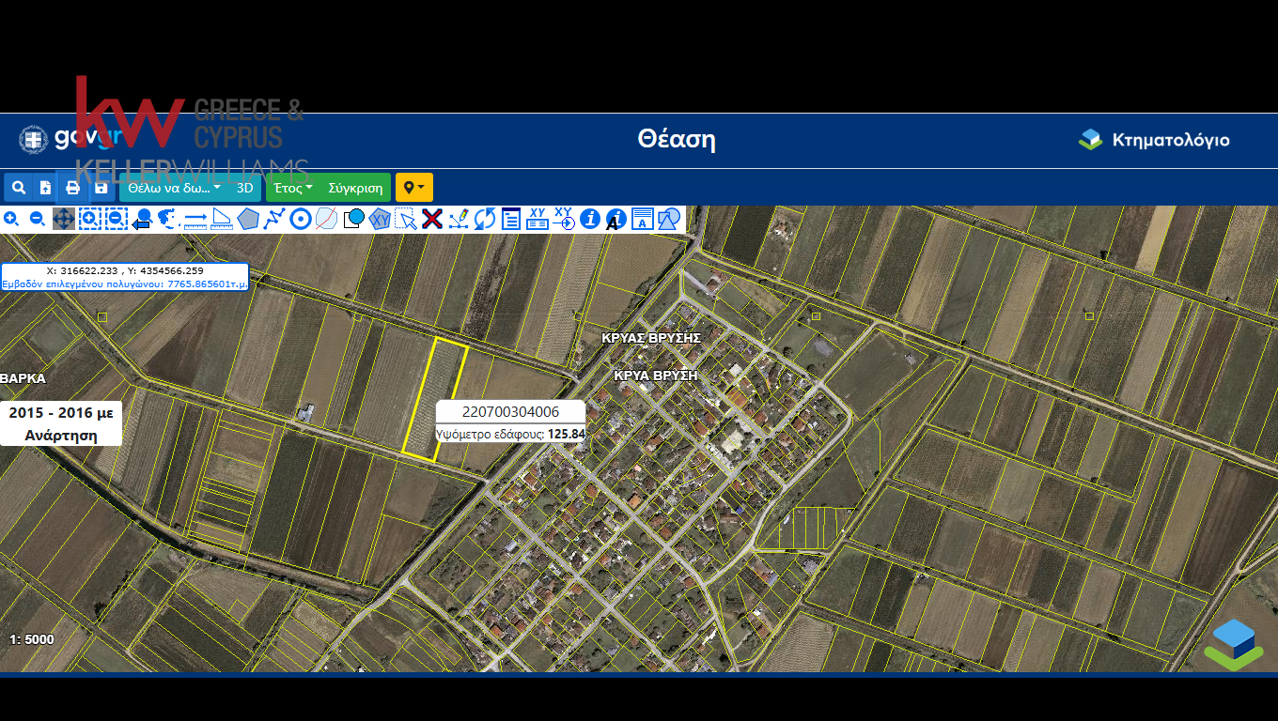
Task: Expand the 'Θέλω να δω...' dropdown
Action: point(175,188)
